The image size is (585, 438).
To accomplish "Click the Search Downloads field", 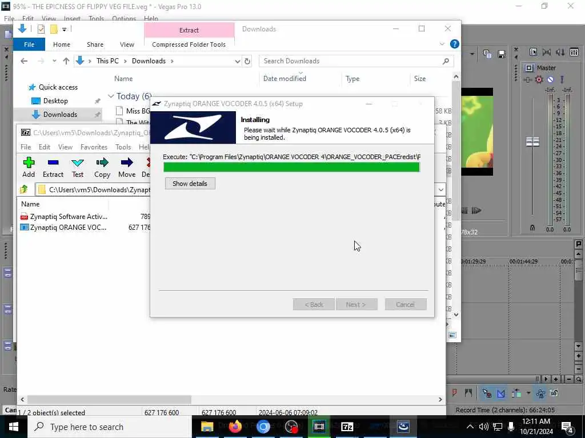I will (x=356, y=61).
